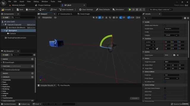Switch to the Project Settings tab
This screenshot has width=190, height=106.
tap(43, 5)
